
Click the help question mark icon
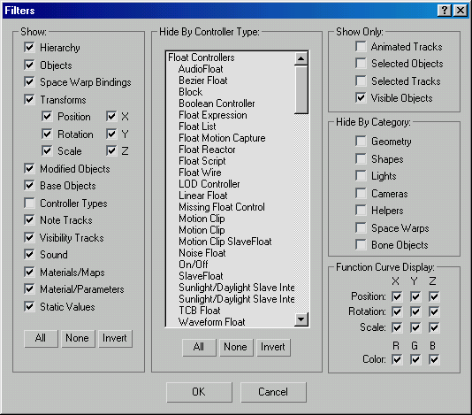pyautogui.click(x=445, y=11)
